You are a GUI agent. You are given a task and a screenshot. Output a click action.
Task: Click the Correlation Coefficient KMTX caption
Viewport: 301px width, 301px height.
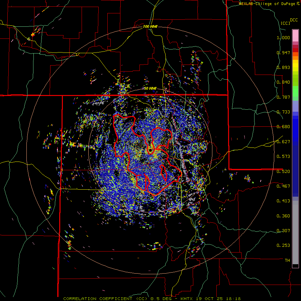(152, 299)
